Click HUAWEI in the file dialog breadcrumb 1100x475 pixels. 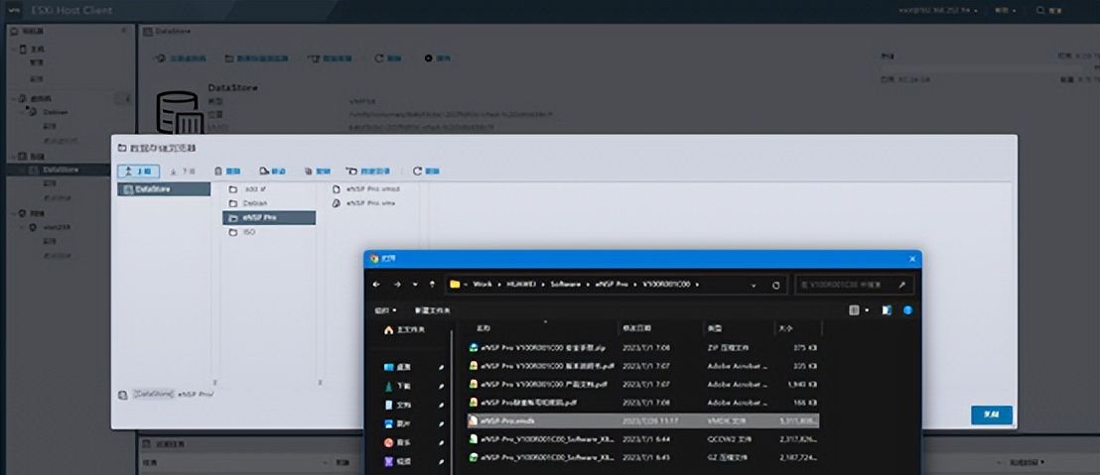(521, 285)
